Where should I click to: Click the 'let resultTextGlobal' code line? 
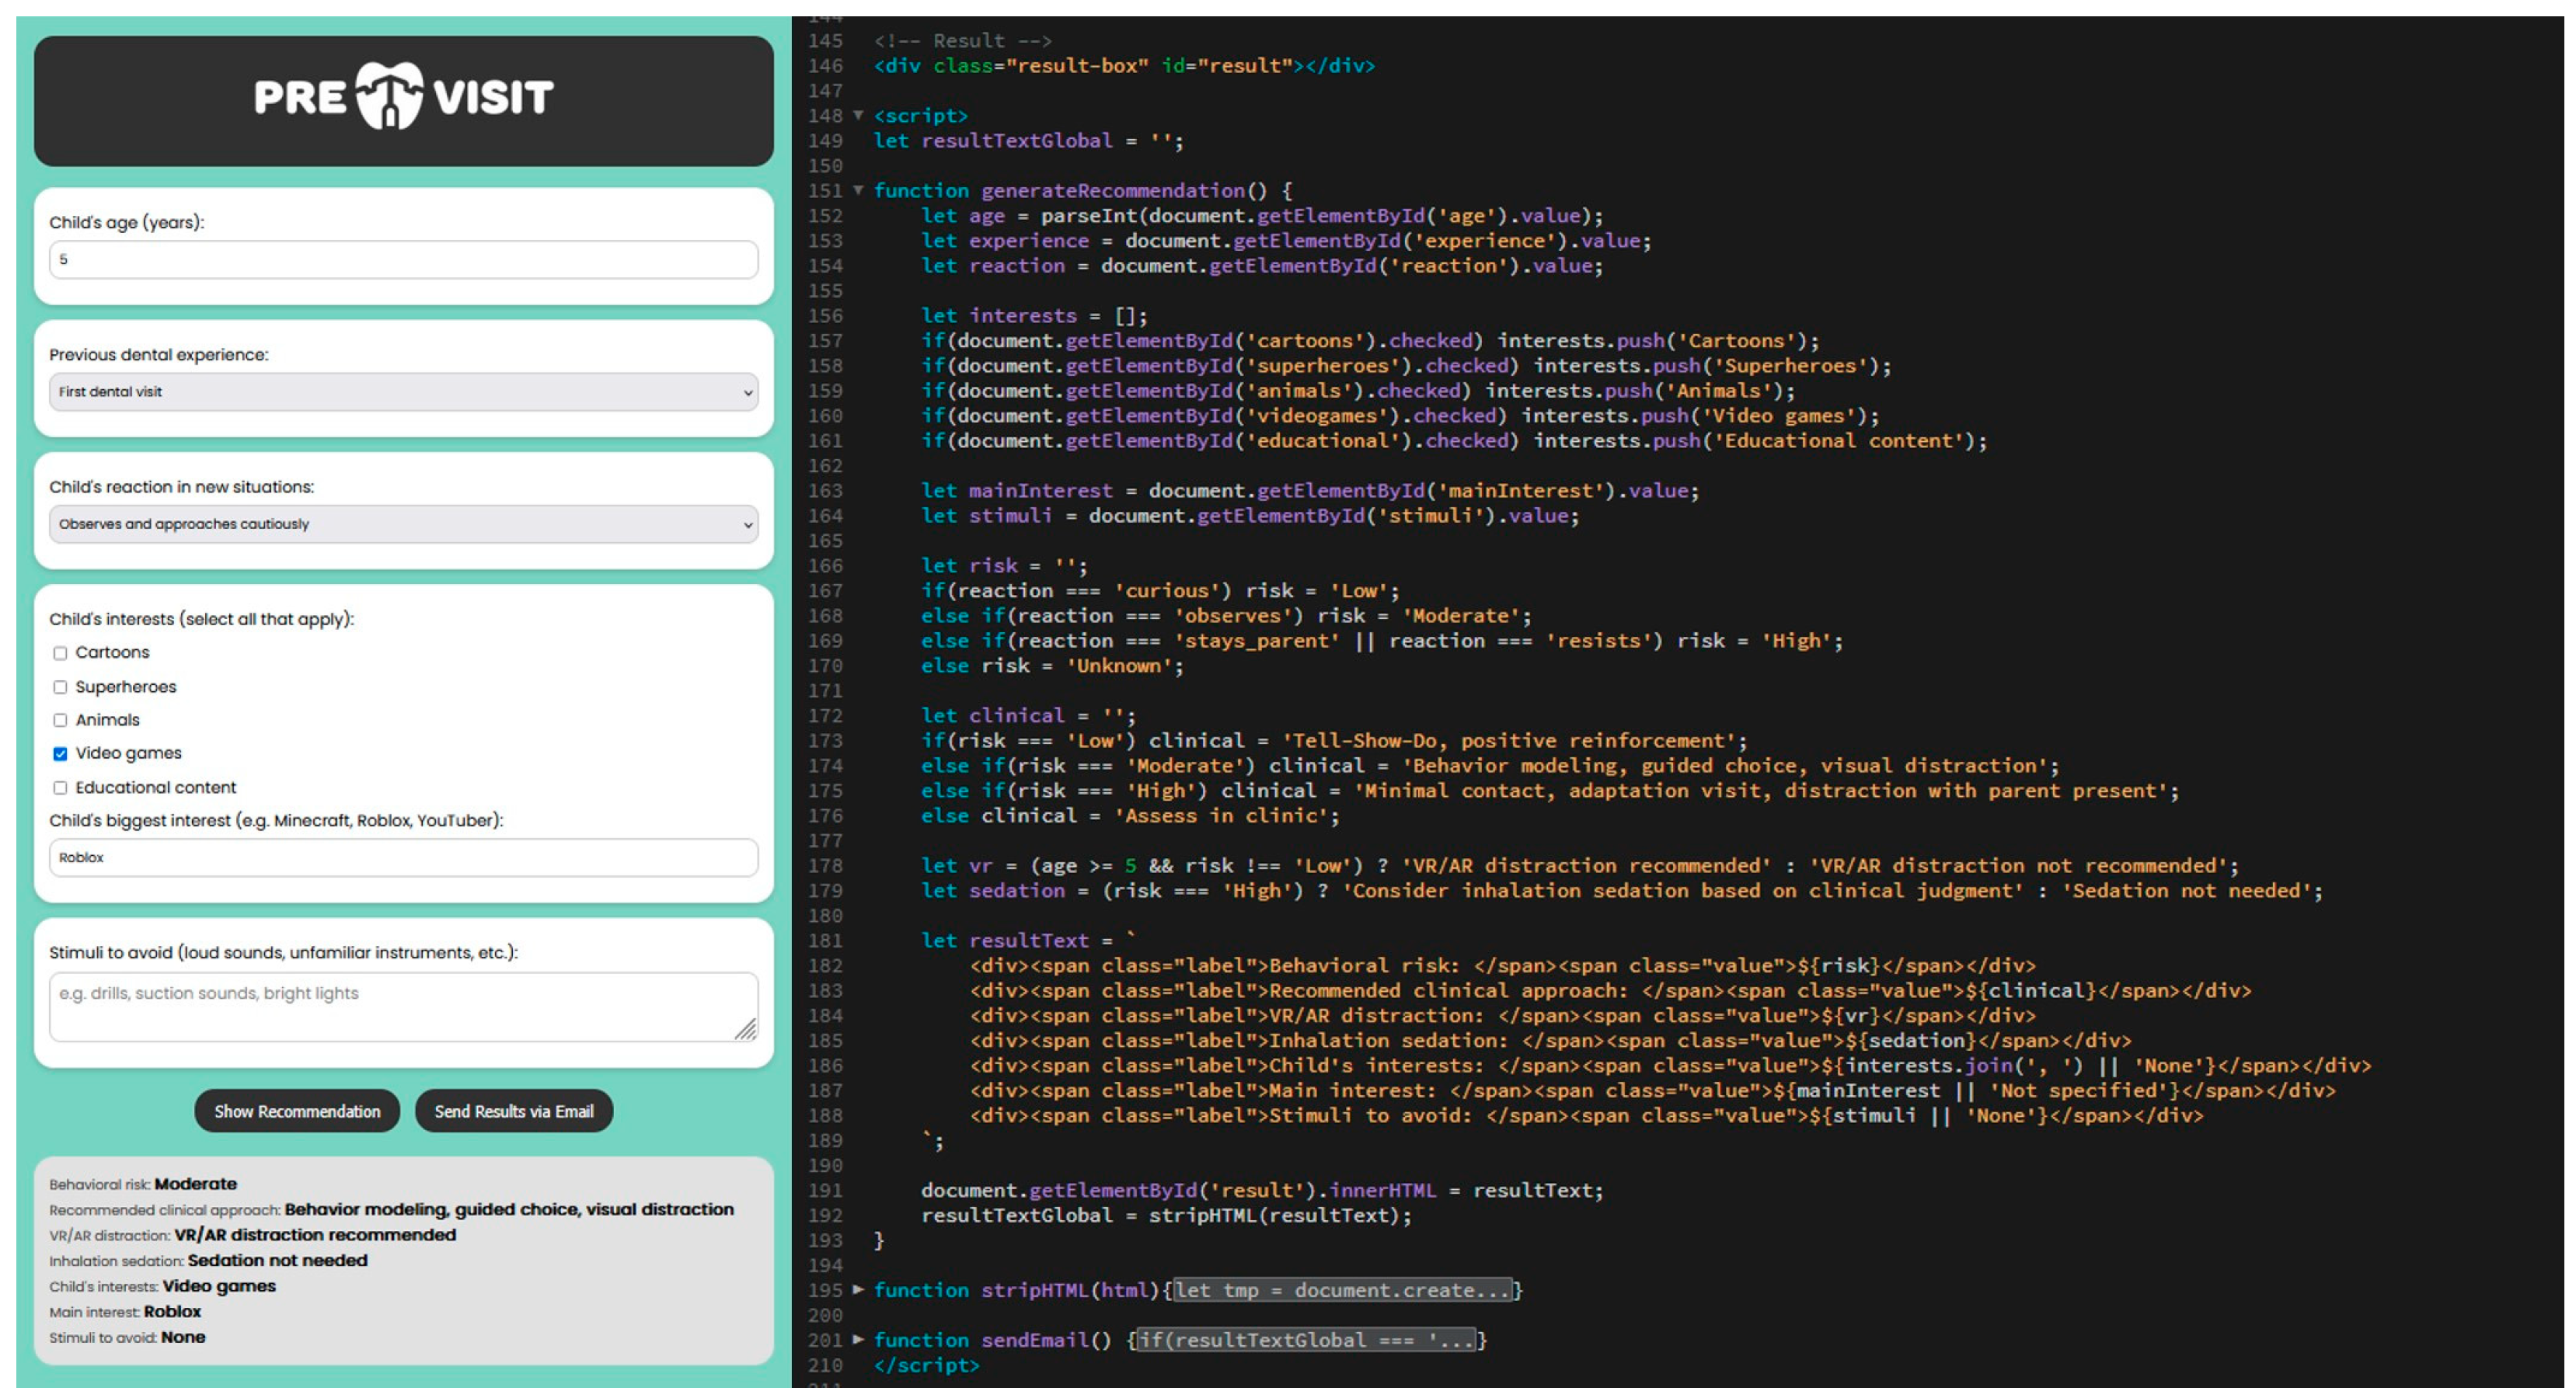[1028, 141]
